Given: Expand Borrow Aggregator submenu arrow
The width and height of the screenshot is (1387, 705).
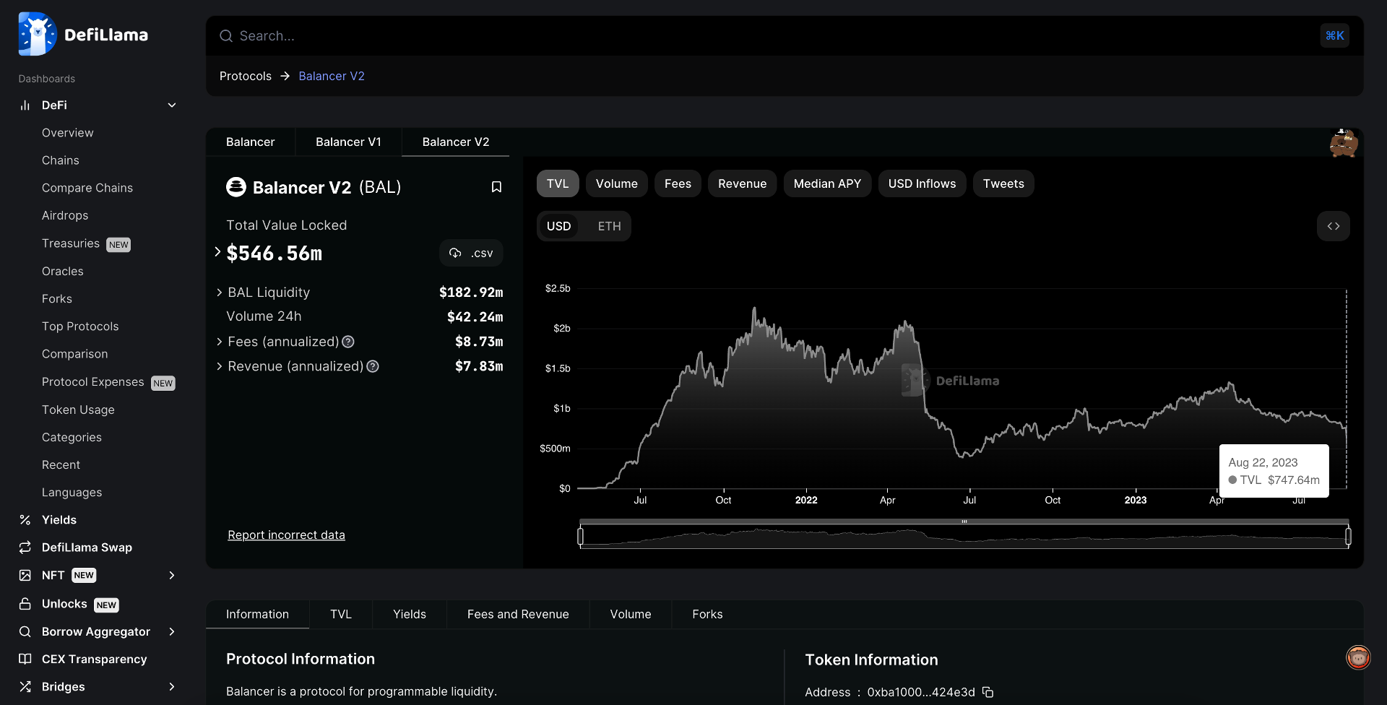Looking at the screenshot, I should click(172, 631).
